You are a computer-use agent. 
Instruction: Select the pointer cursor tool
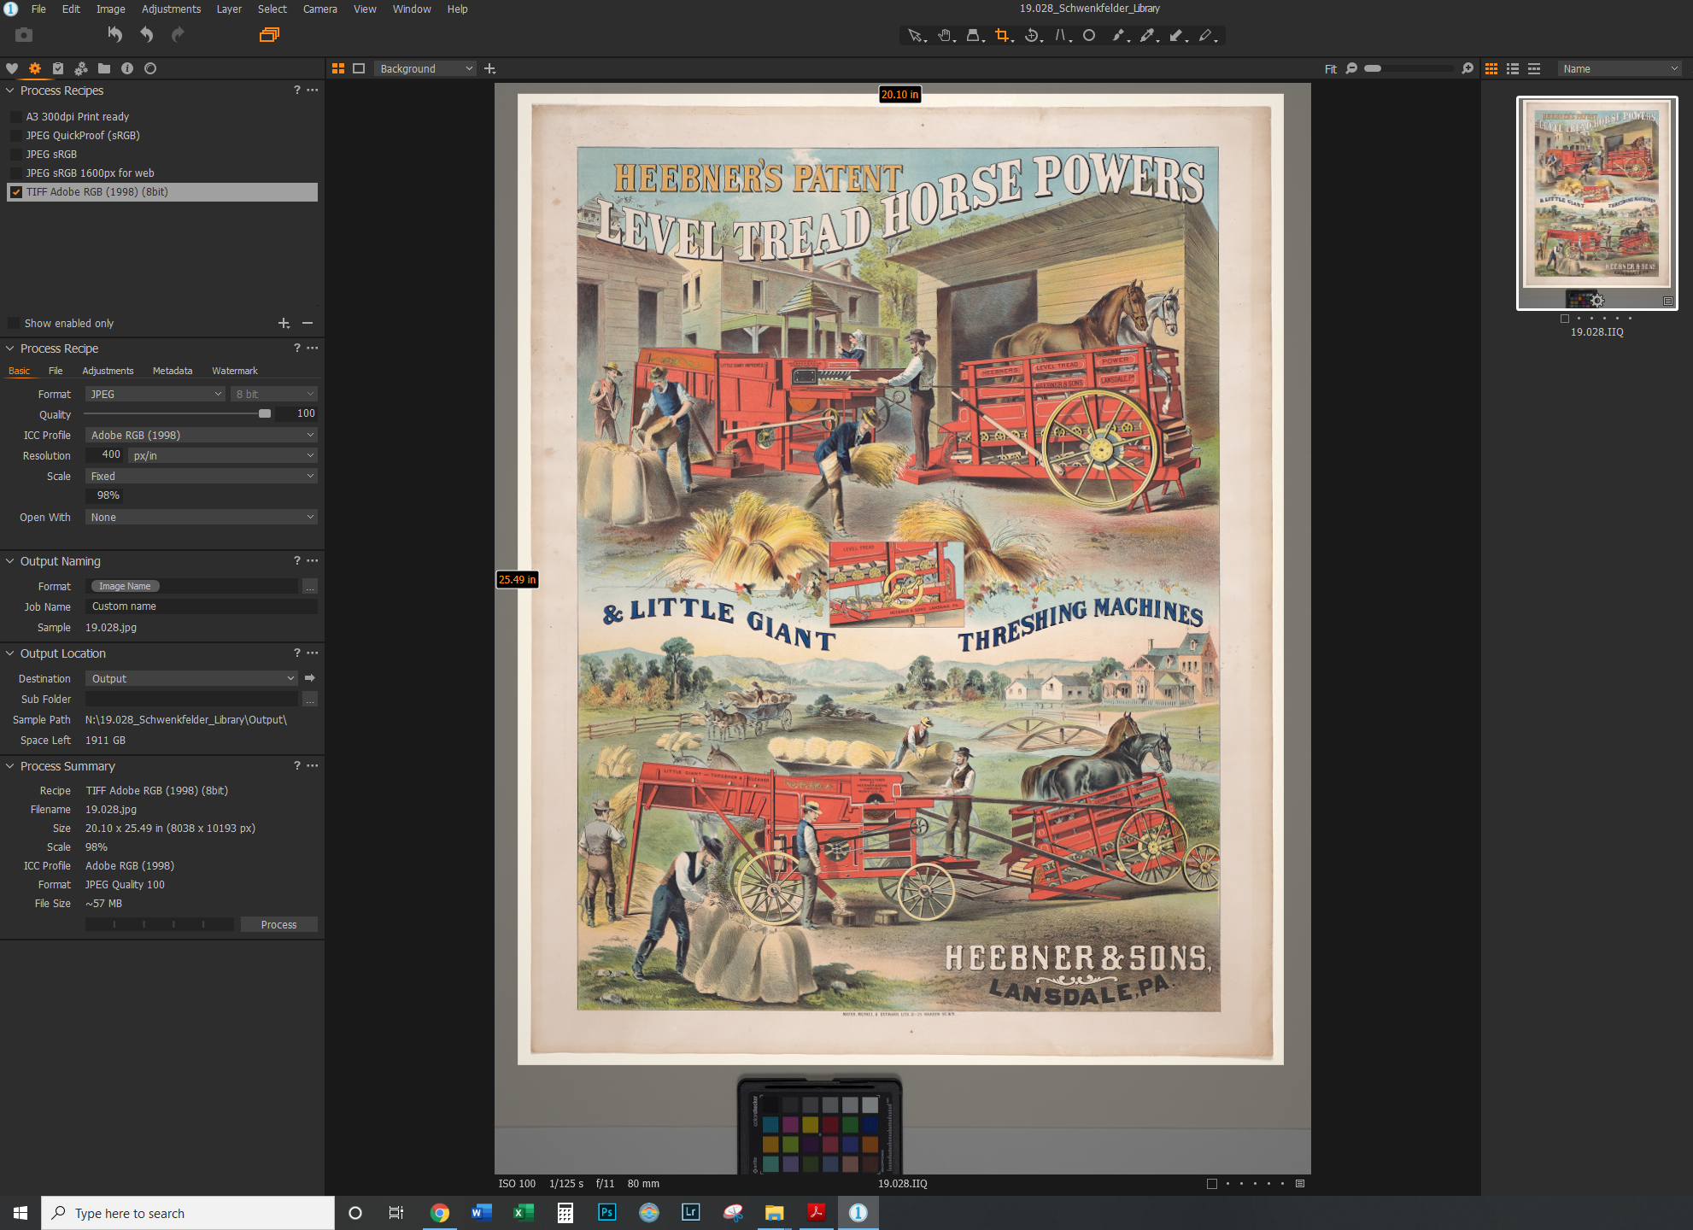(x=916, y=36)
